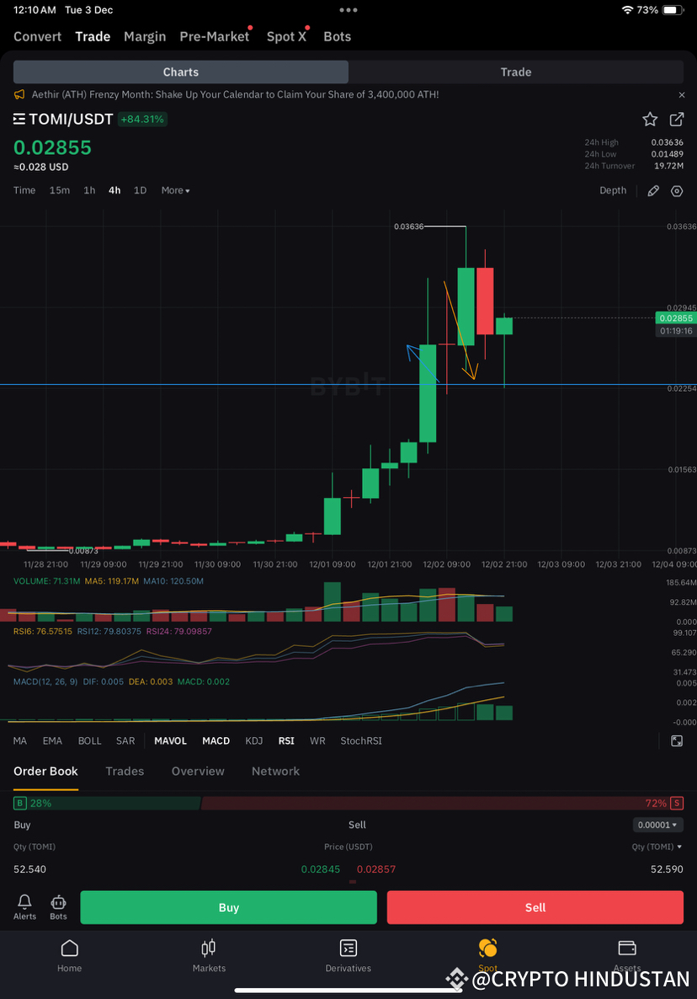Enable the MACD indicator overlay
697x999 pixels.
(215, 740)
